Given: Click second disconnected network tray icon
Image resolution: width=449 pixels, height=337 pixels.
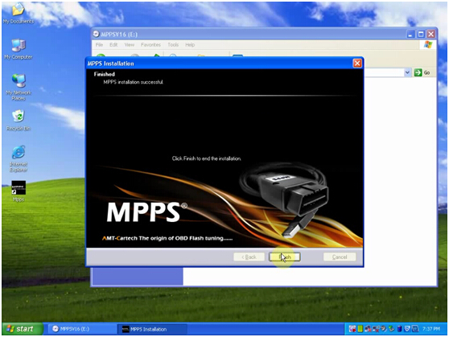Looking at the screenshot, I should [x=376, y=329].
